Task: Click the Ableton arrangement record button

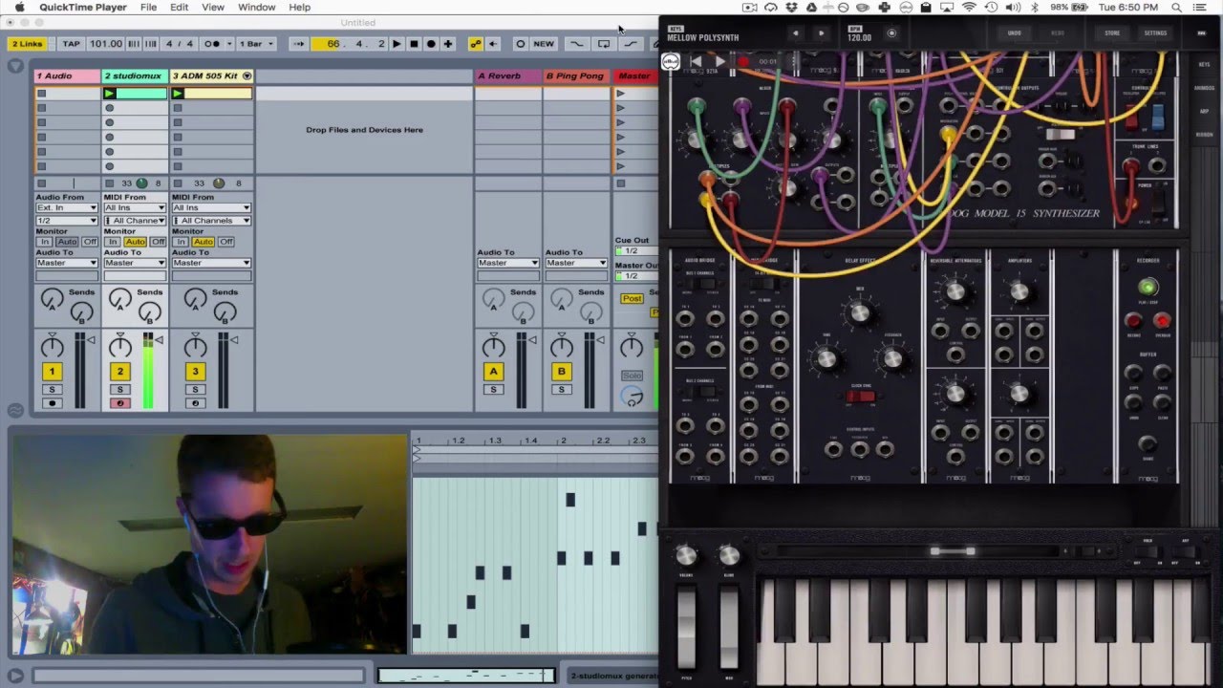Action: 431,44
